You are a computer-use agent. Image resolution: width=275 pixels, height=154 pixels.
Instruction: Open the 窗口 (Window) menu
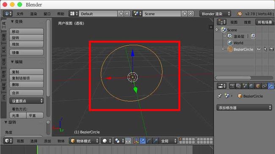pyautogui.click(x=47, y=14)
